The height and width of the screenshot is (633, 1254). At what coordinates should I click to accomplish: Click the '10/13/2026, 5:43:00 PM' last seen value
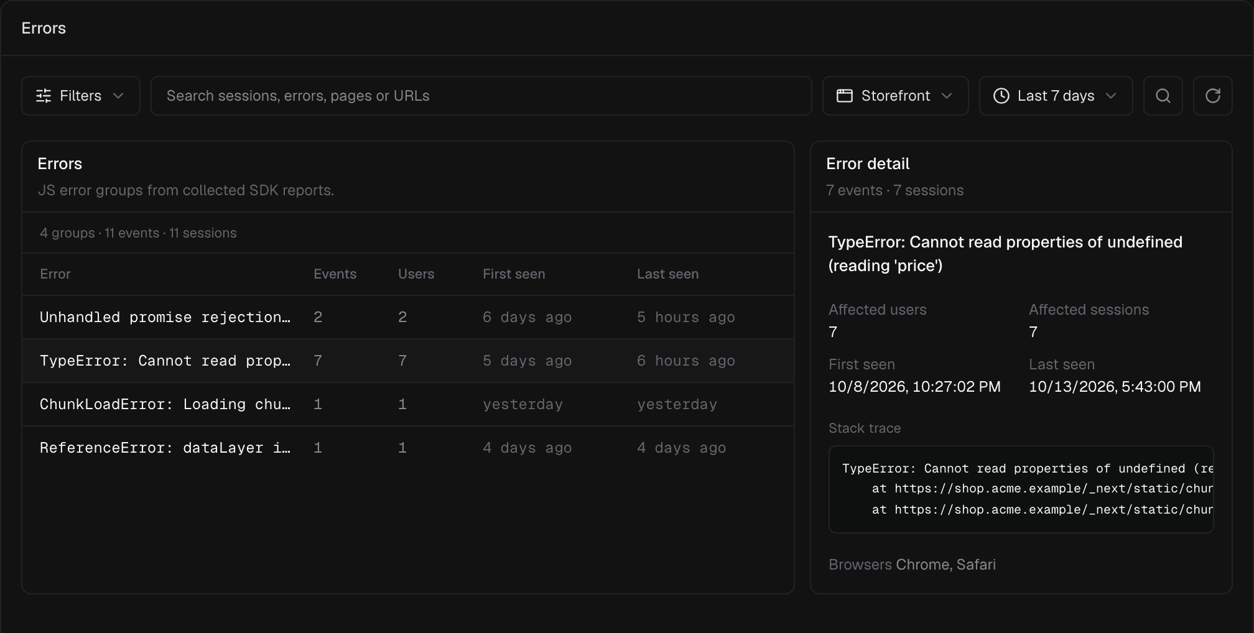pos(1115,387)
